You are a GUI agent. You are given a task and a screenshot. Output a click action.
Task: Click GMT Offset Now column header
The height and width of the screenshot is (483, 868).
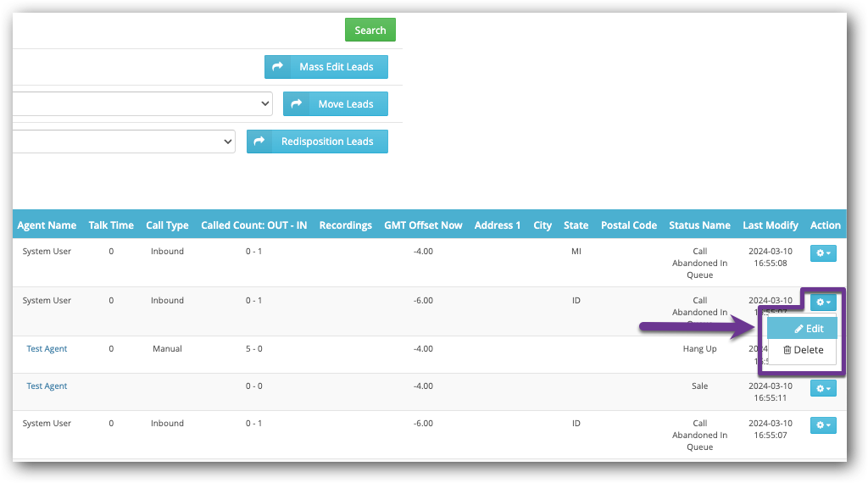click(x=423, y=225)
